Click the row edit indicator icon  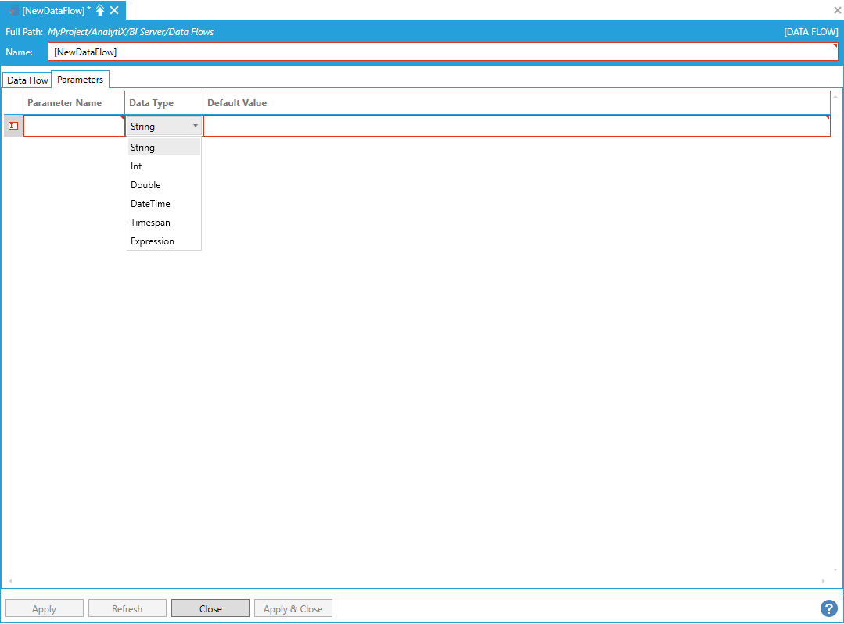tap(13, 126)
